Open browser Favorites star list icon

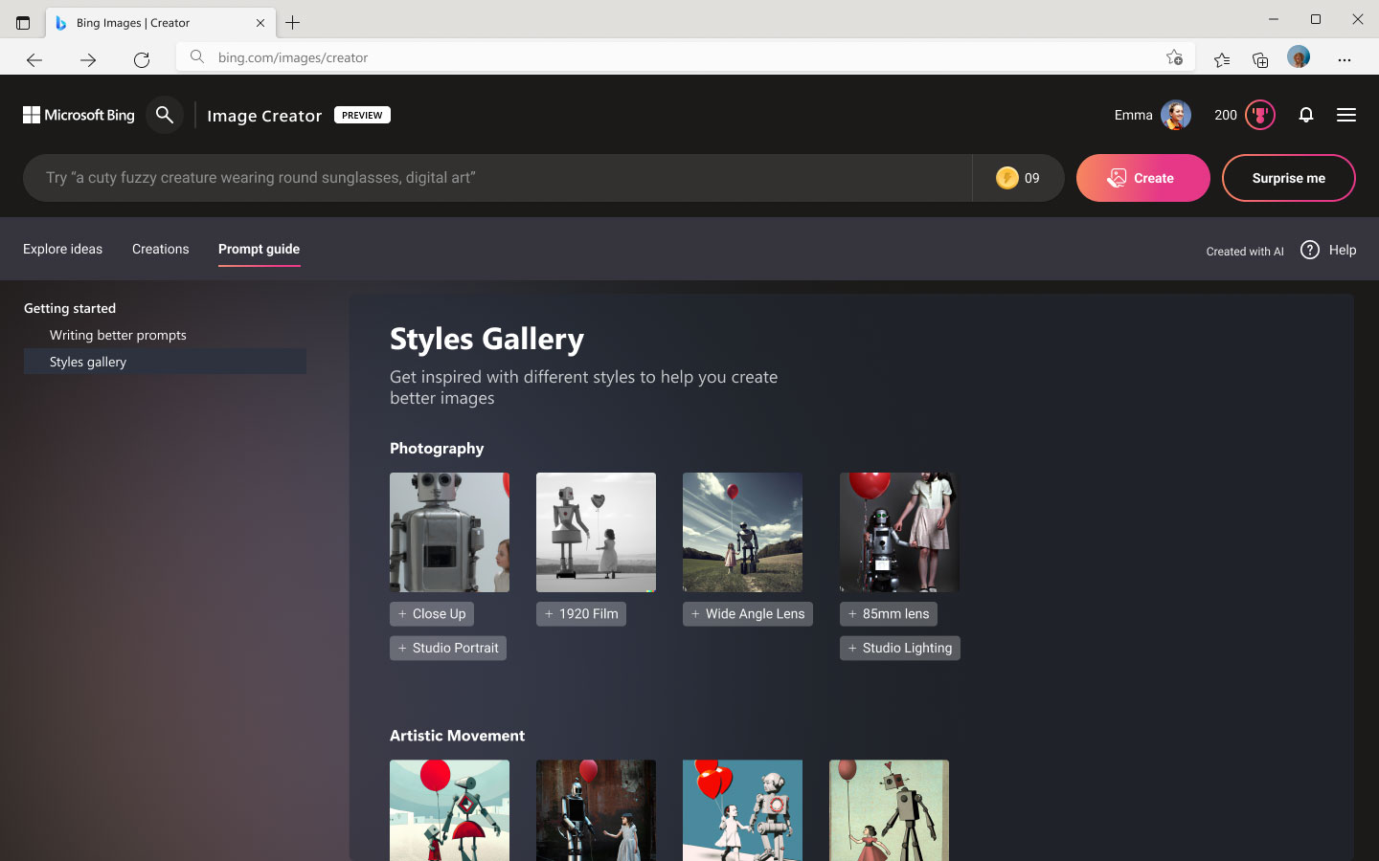click(1221, 59)
